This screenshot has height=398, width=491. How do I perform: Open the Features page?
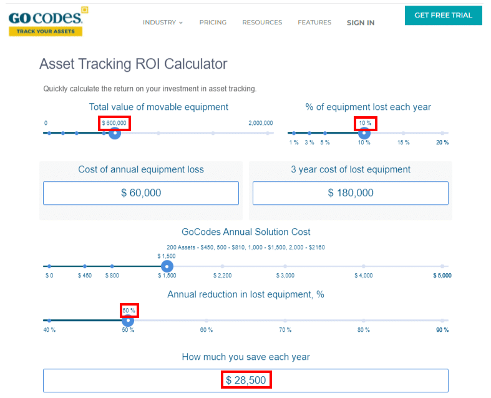314,22
